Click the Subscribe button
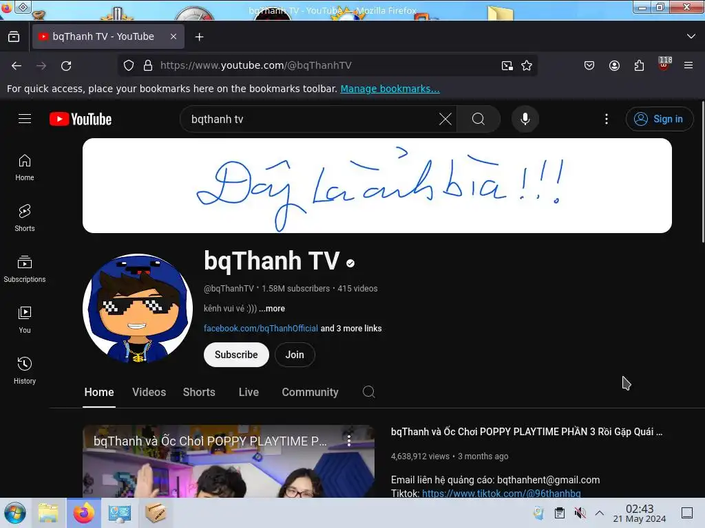 [236, 355]
